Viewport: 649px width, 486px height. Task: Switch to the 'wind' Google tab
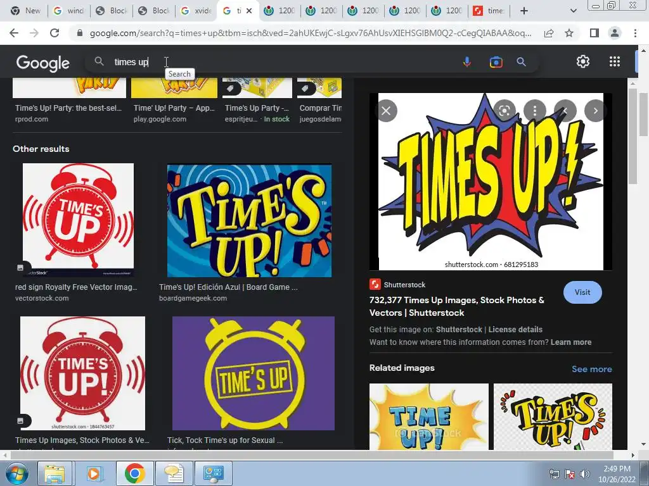69,11
